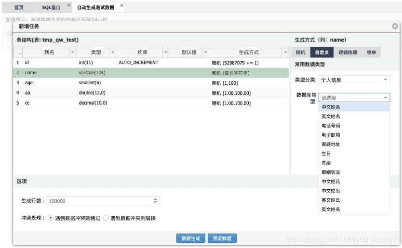Viewport: 402px width, 248px height.
Task: Select the name row in the table
Action: [x=151, y=73]
